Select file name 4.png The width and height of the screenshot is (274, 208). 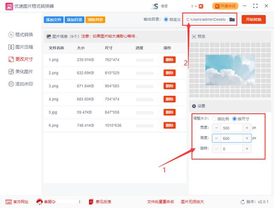click(x=54, y=99)
